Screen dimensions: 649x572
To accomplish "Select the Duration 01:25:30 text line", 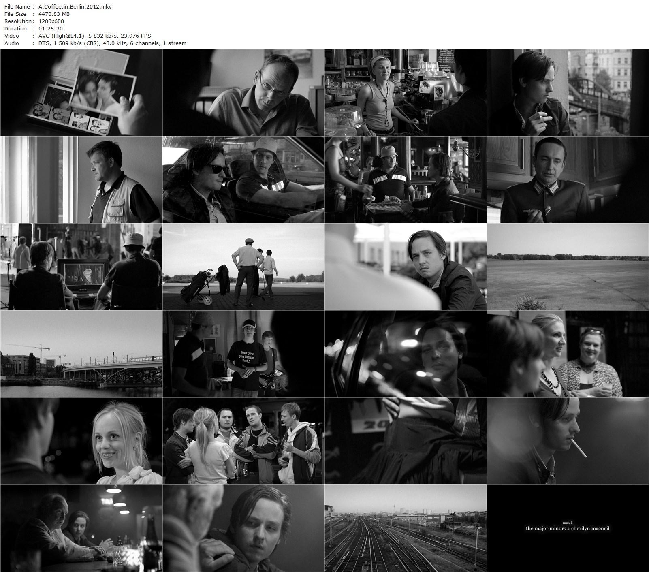I will pos(49,28).
